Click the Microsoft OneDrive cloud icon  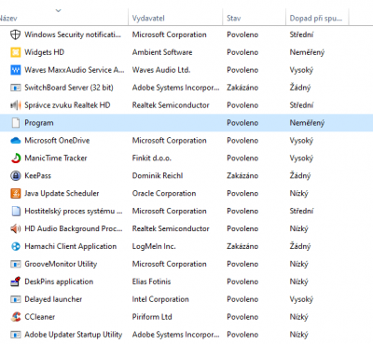pos(16,141)
